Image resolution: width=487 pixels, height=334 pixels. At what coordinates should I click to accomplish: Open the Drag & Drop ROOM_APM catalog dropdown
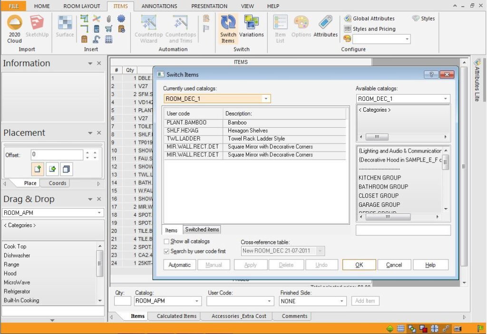point(99,213)
